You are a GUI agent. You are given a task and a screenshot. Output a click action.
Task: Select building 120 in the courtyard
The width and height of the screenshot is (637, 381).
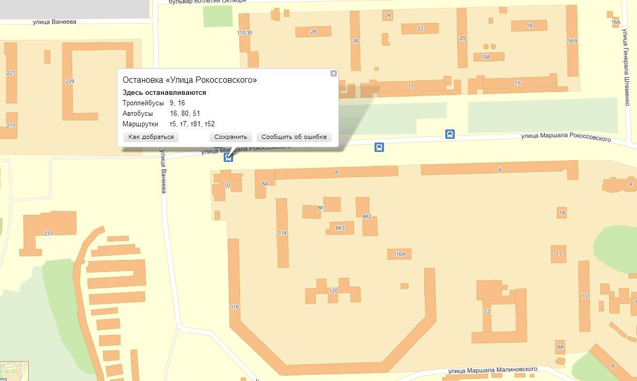click(333, 291)
